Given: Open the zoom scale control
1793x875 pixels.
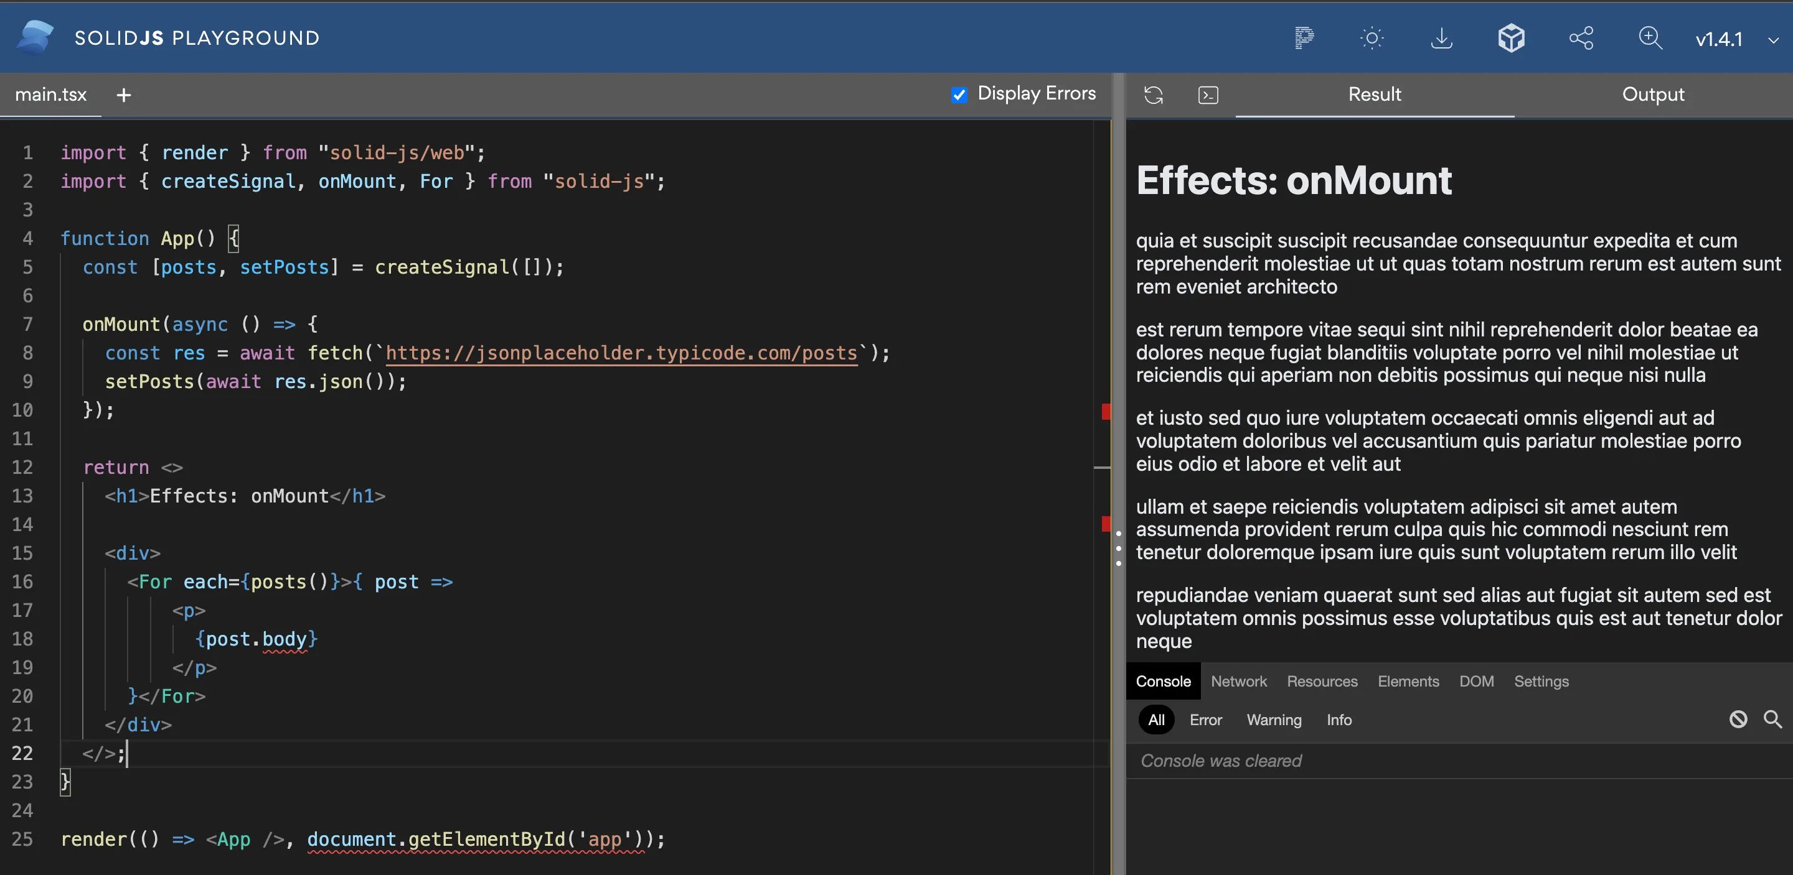Looking at the screenshot, I should click(x=1650, y=37).
